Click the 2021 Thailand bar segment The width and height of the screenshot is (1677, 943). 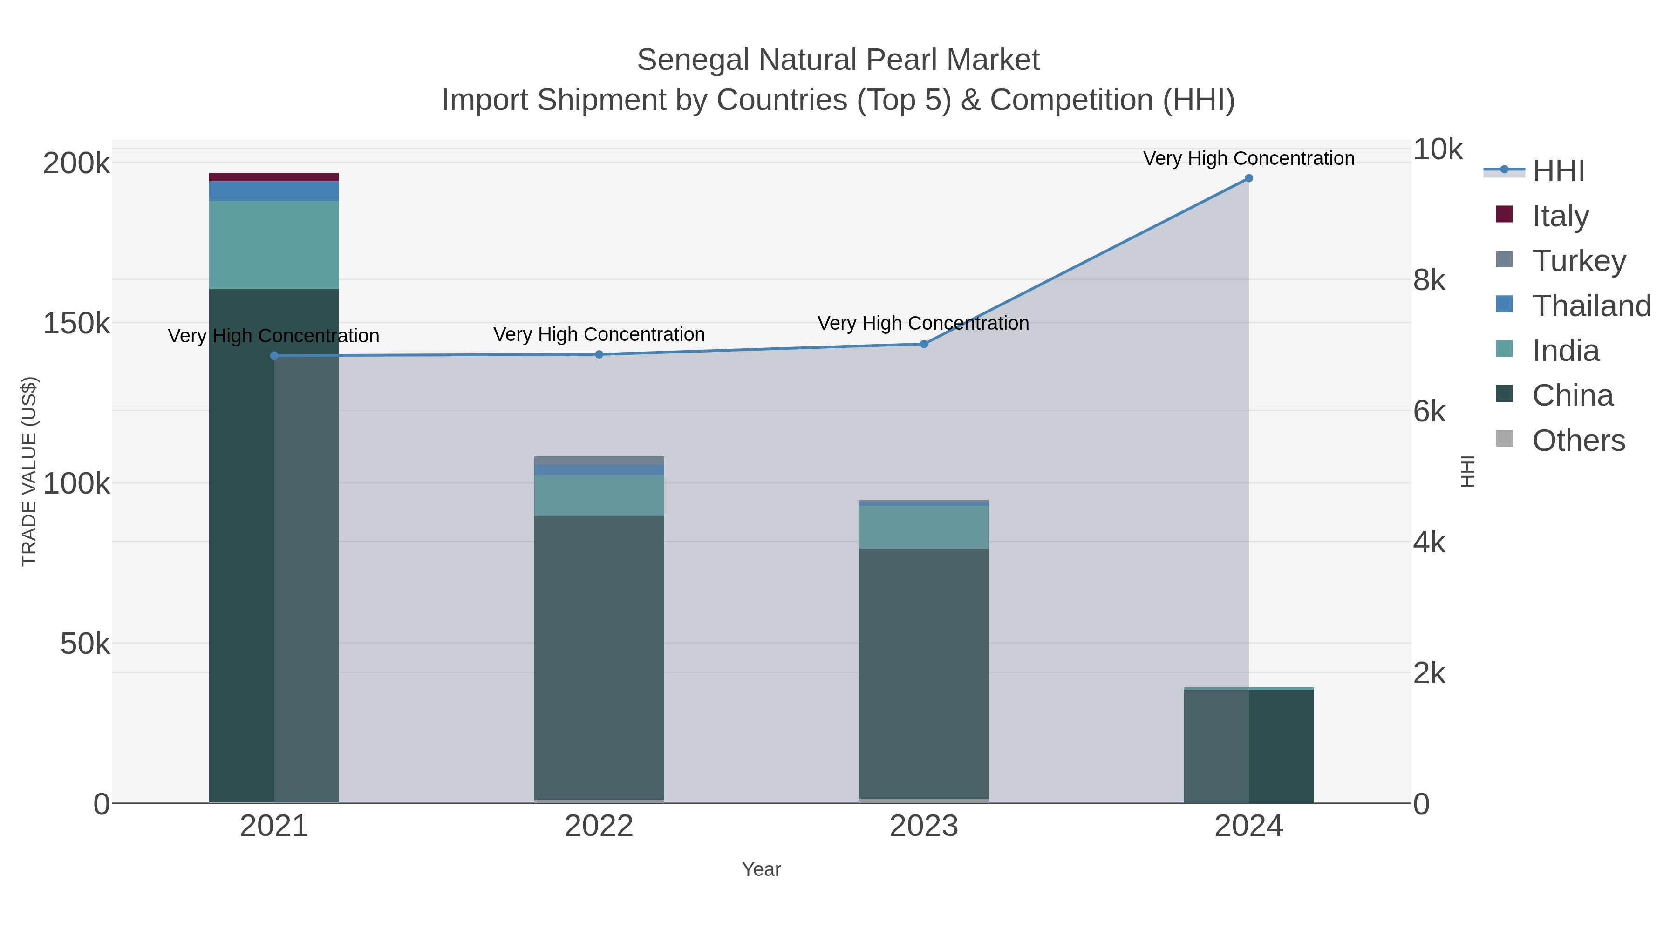(x=274, y=190)
